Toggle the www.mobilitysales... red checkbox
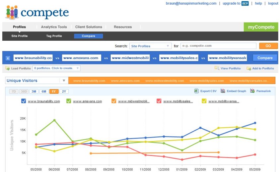Viewport: 280px width, 172px height. [x=159, y=101]
